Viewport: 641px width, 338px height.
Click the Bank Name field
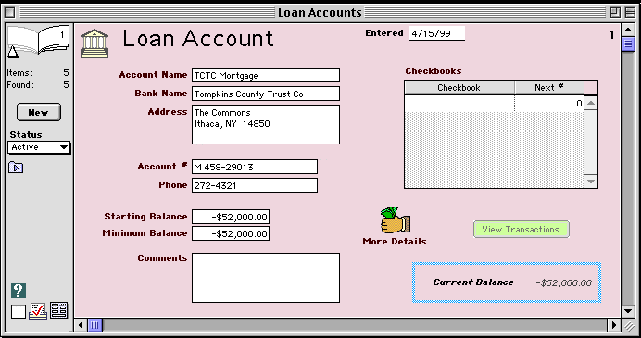pyautogui.click(x=266, y=94)
